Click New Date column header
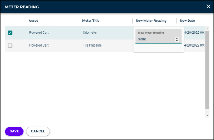Screen dimensions: 214x140 pyautogui.click(x=187, y=21)
